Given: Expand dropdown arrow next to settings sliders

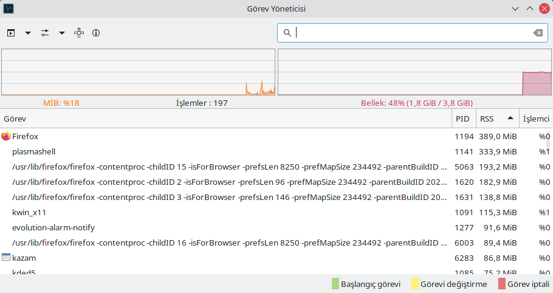Looking at the screenshot, I should click(62, 33).
